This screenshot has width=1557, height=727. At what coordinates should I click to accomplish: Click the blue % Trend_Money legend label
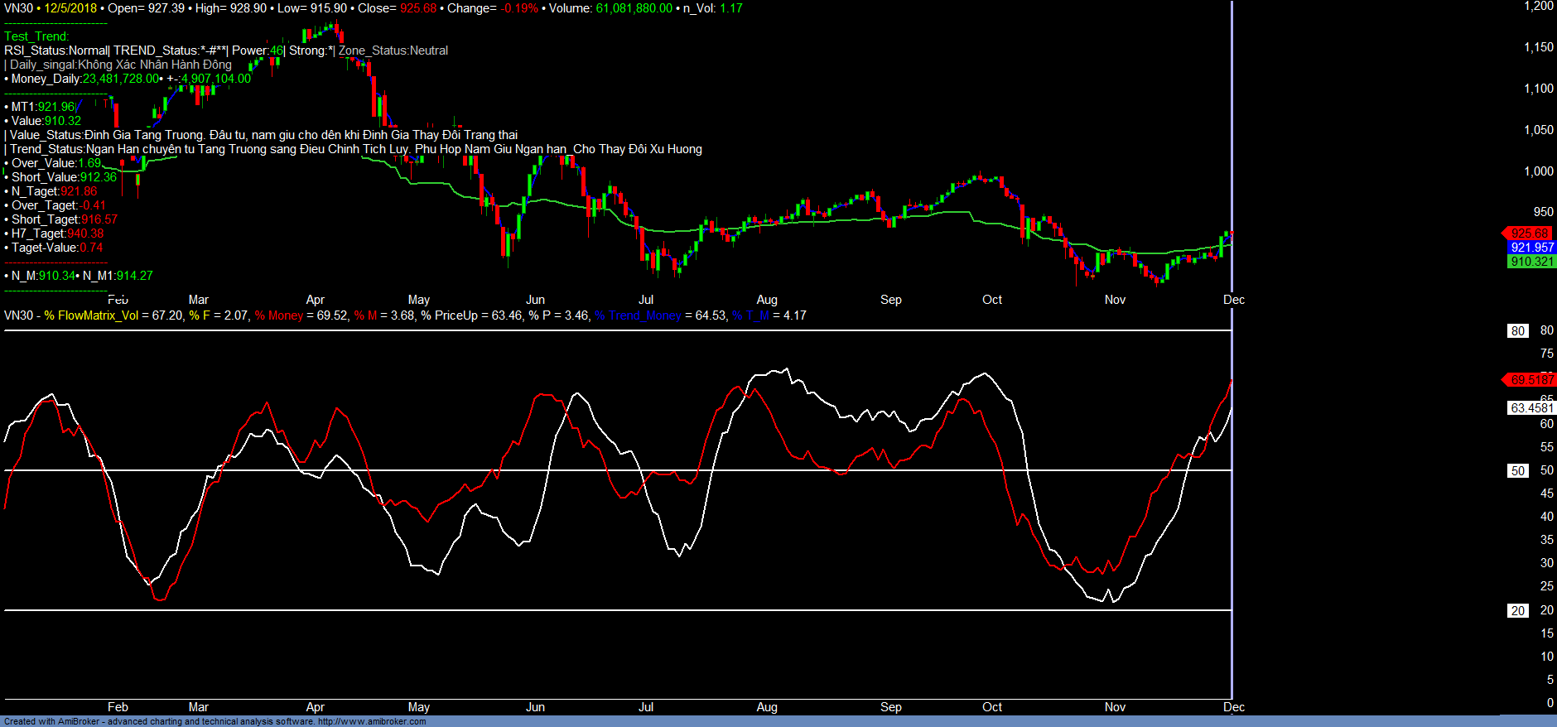pyautogui.click(x=638, y=315)
